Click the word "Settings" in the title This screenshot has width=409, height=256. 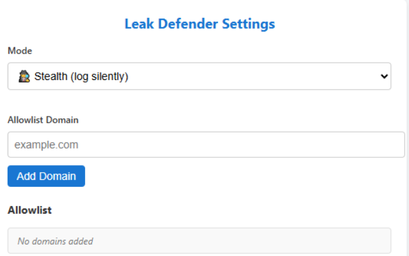click(246, 24)
